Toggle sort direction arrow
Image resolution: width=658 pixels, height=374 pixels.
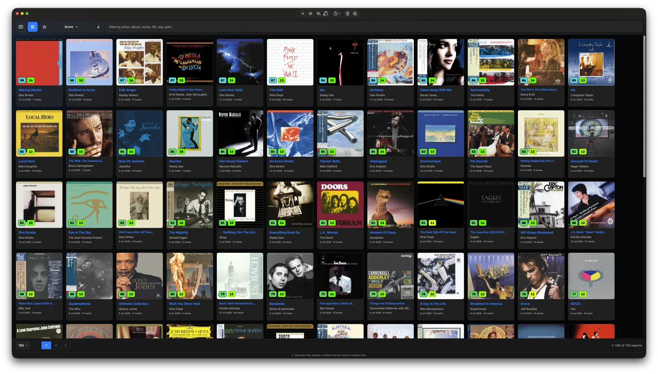(x=98, y=27)
